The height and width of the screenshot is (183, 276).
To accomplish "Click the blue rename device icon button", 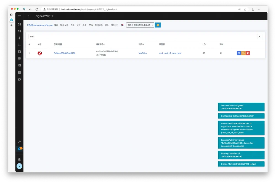I will (x=239, y=53).
